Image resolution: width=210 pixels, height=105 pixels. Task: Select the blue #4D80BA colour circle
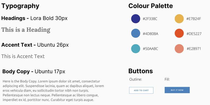point(135,33)
